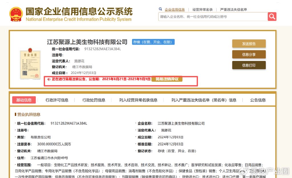Image resolution: width=292 pixels, height=178 pixels.
Task: Switch to the 行政许可信息 tab
Action: point(57,100)
